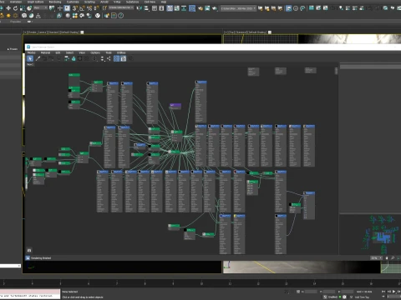Click the Slate zoom magnifier icon

click(393, 258)
